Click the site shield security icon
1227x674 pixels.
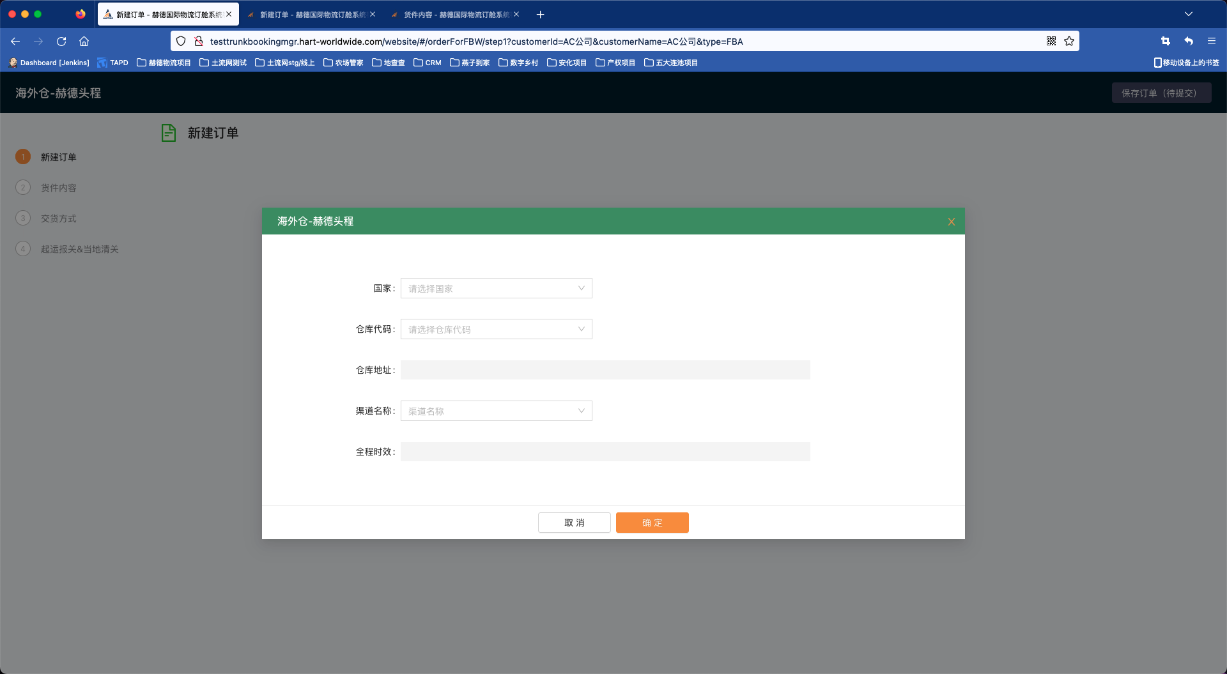(x=181, y=42)
